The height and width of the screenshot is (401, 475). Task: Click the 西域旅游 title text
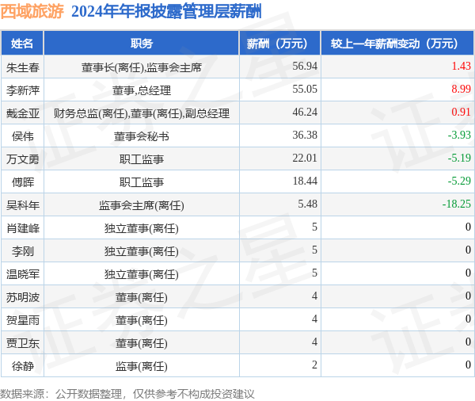click(32, 12)
